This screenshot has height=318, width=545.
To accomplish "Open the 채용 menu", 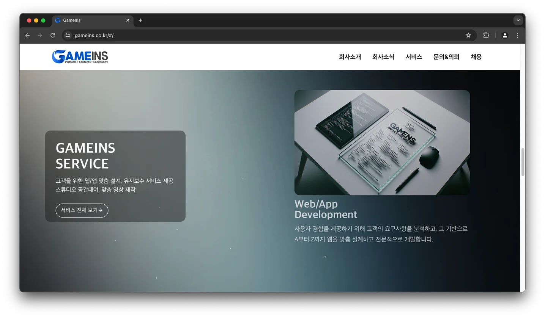I will (x=476, y=57).
